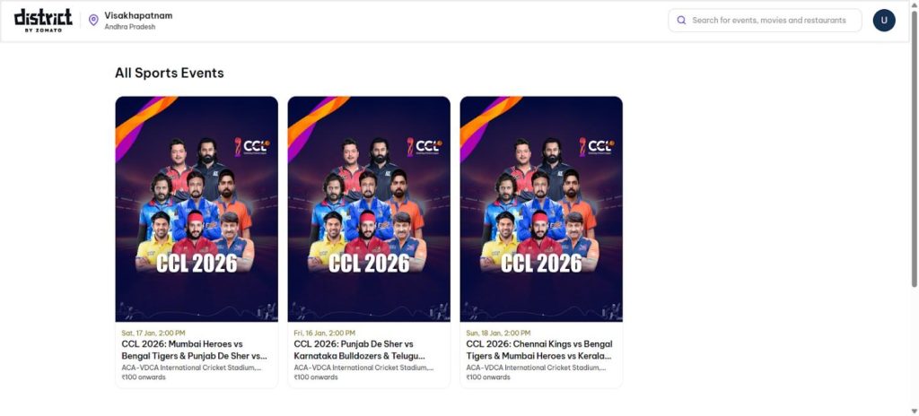Click the purple location pin icon
The height and width of the screenshot is (416, 919).
(93, 20)
